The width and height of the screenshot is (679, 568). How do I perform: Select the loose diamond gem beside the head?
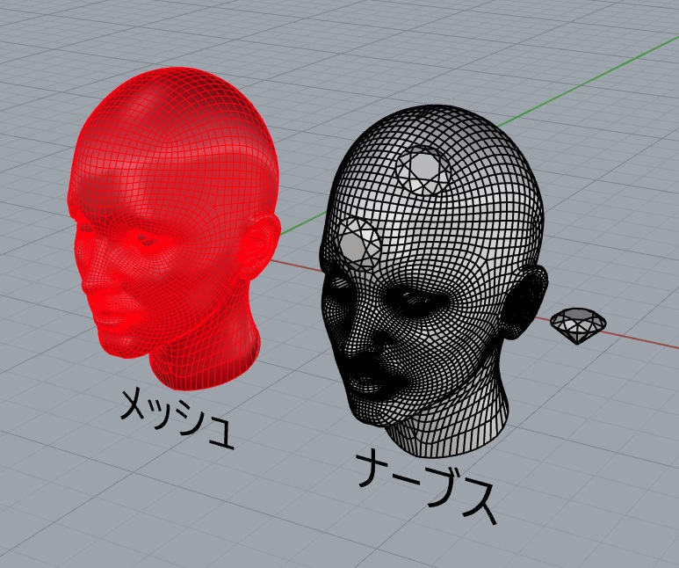coord(578,325)
